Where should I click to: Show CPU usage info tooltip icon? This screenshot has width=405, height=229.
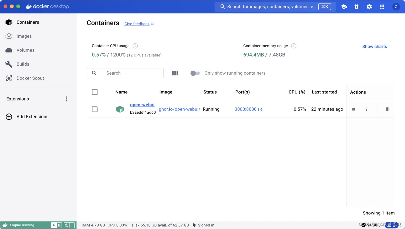(135, 46)
